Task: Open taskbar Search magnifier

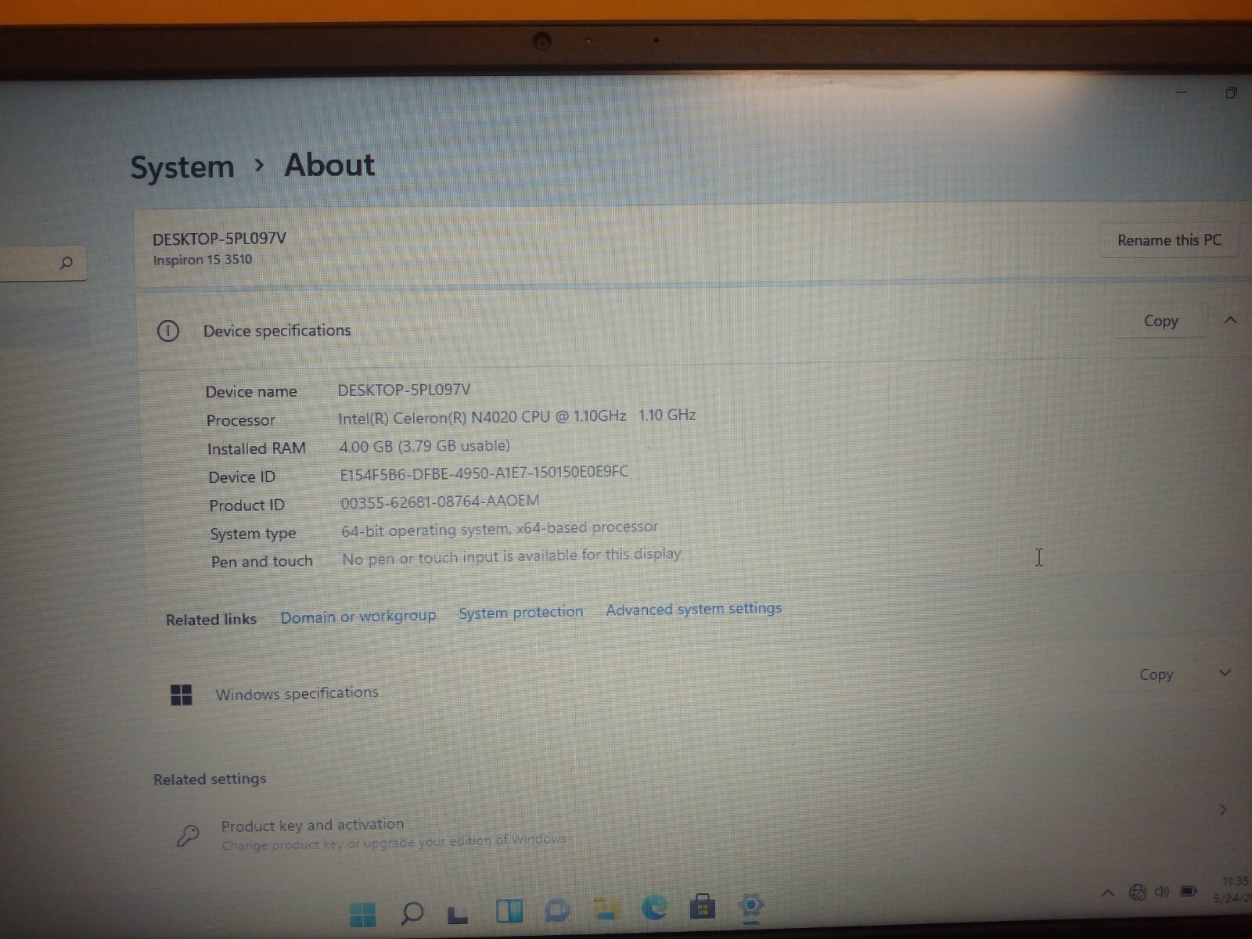Action: point(412,912)
